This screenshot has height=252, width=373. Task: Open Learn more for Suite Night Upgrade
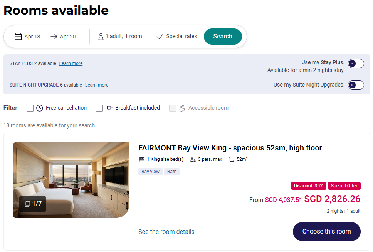(97, 85)
